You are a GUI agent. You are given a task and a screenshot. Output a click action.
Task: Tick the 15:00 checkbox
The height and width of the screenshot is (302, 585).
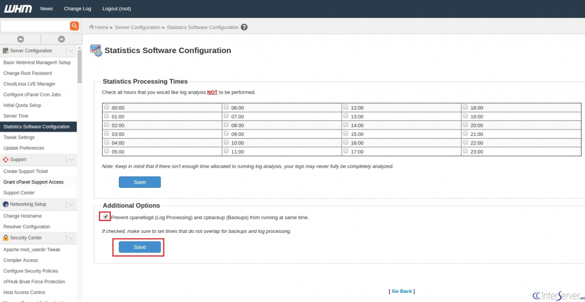point(346,134)
